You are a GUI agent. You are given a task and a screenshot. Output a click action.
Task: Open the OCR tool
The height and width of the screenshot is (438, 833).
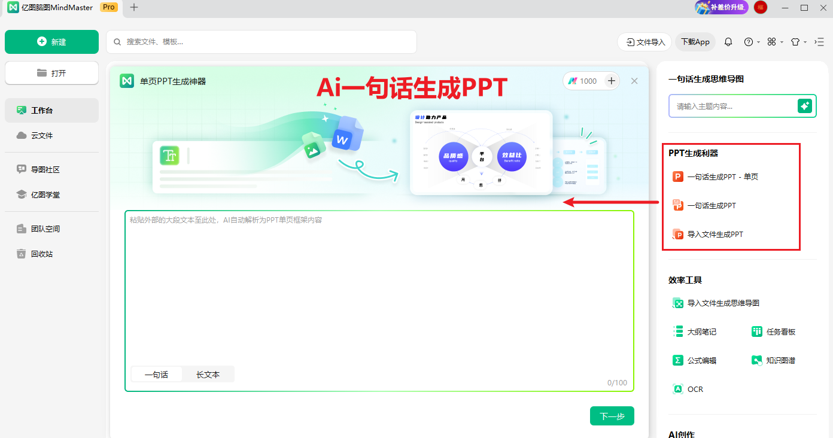(x=688, y=389)
